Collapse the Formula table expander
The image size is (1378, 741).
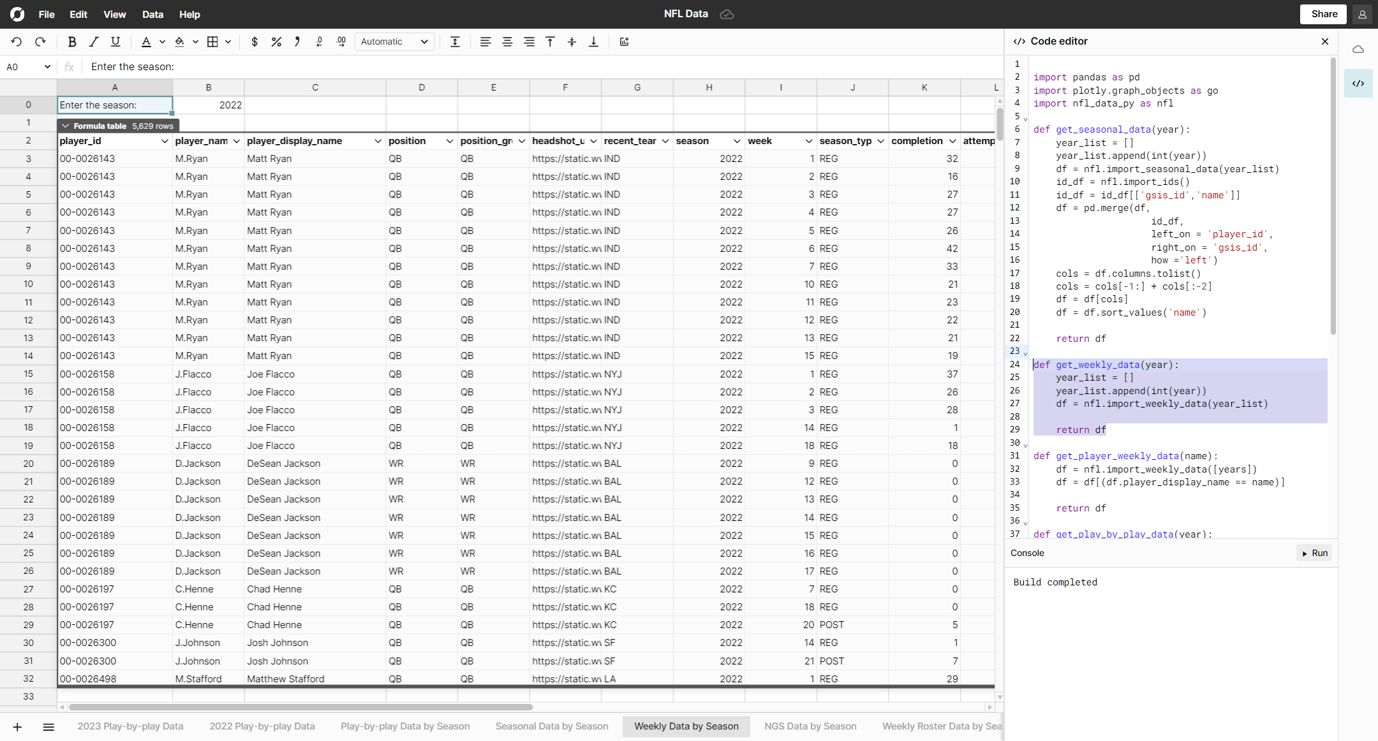click(x=66, y=126)
